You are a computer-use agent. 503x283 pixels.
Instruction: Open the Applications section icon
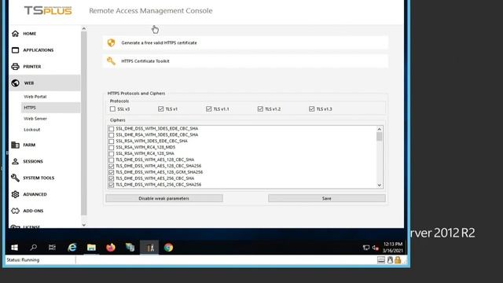(15, 50)
